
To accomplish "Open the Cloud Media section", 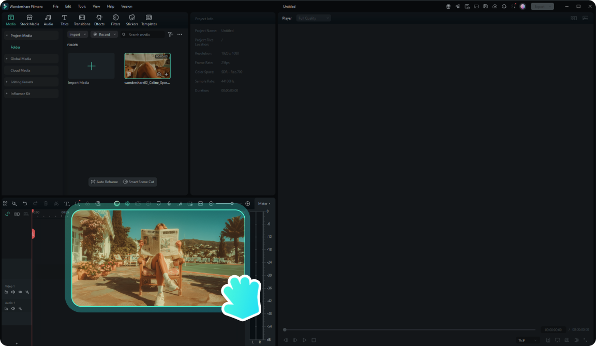I will pos(31,71).
